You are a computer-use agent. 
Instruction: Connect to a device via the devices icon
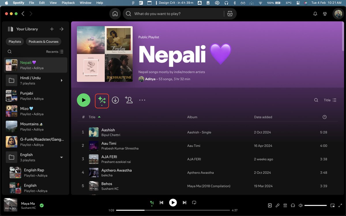coord(293,205)
